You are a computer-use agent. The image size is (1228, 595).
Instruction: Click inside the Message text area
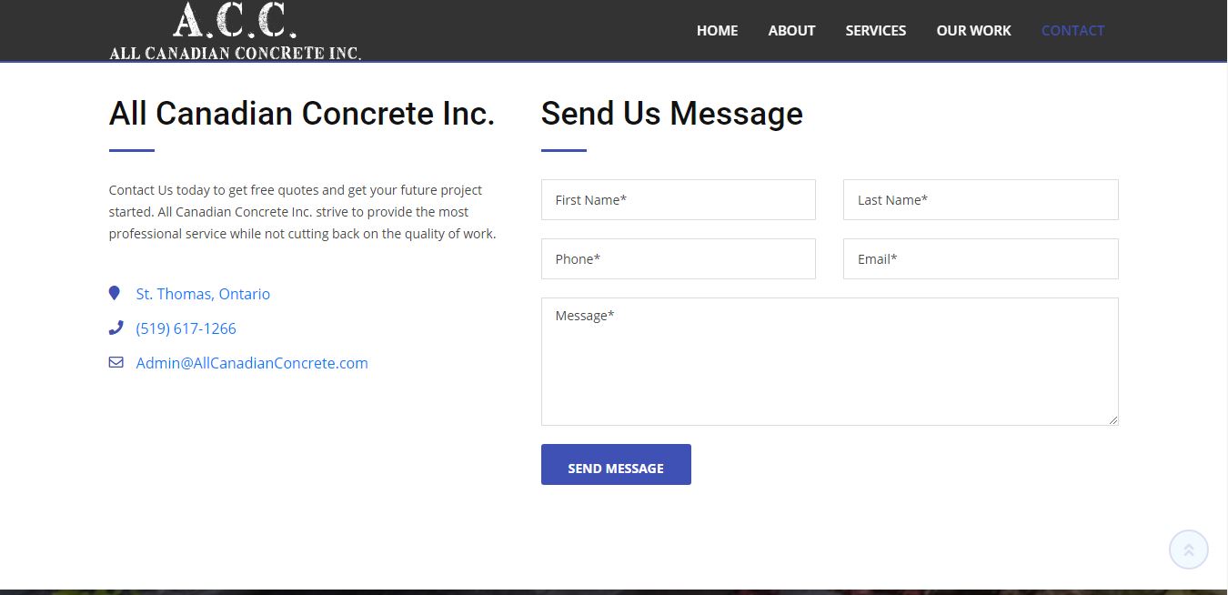point(830,361)
